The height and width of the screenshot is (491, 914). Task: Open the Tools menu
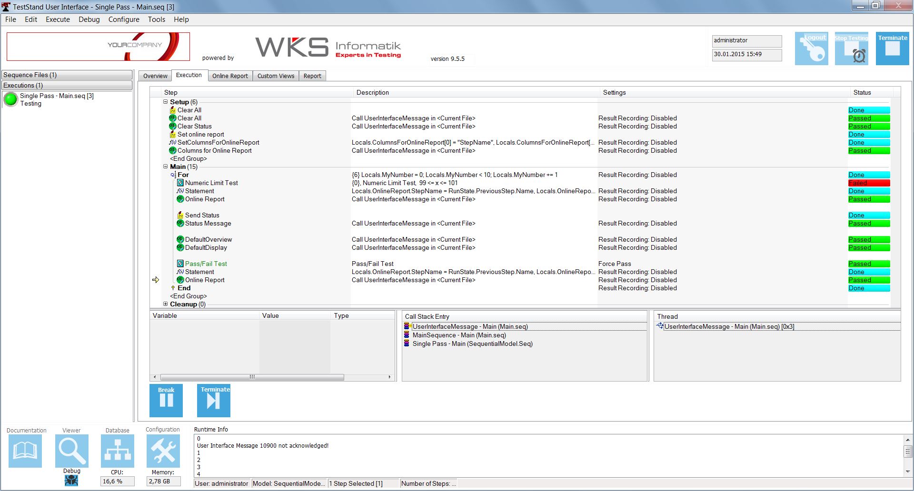pyautogui.click(x=157, y=20)
